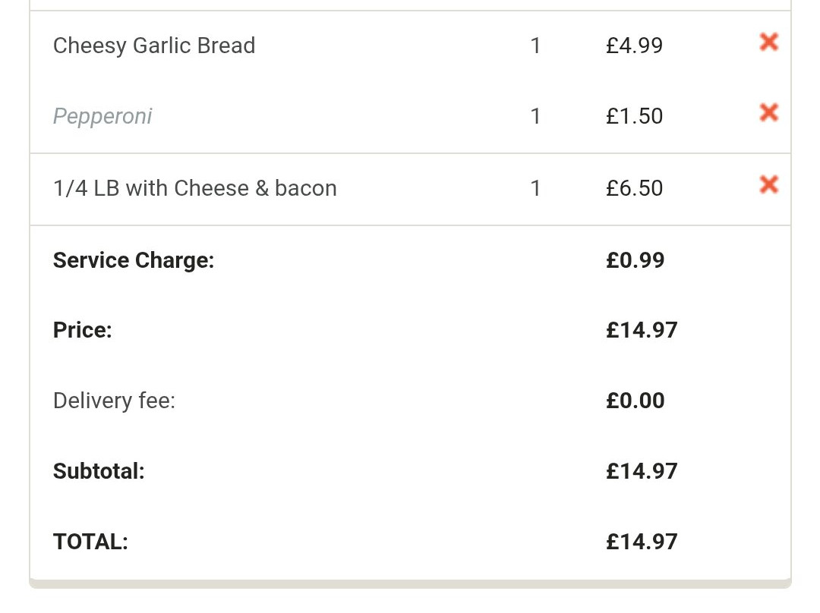The height and width of the screenshot is (613, 820).
Task: Delete the Pepperoni topping with its red cross
Action: pyautogui.click(x=768, y=113)
